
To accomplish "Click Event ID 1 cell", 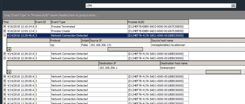I will [x=43, y=31].
